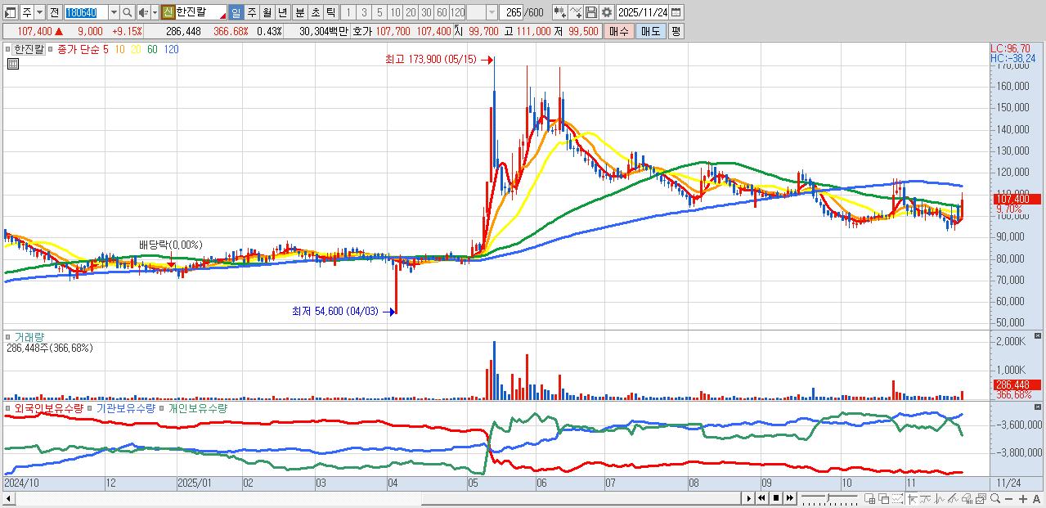Click the chart speed slider handle
1046x508 pixels.
pos(828,497)
